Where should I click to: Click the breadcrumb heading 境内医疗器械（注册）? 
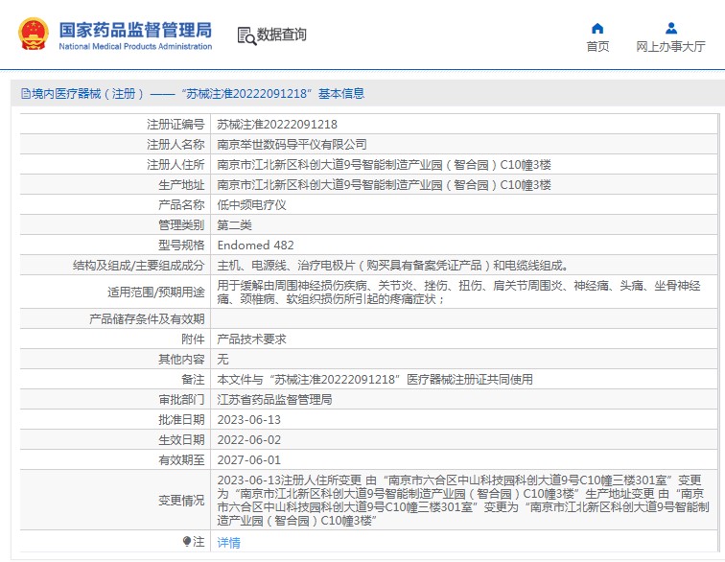point(88,94)
